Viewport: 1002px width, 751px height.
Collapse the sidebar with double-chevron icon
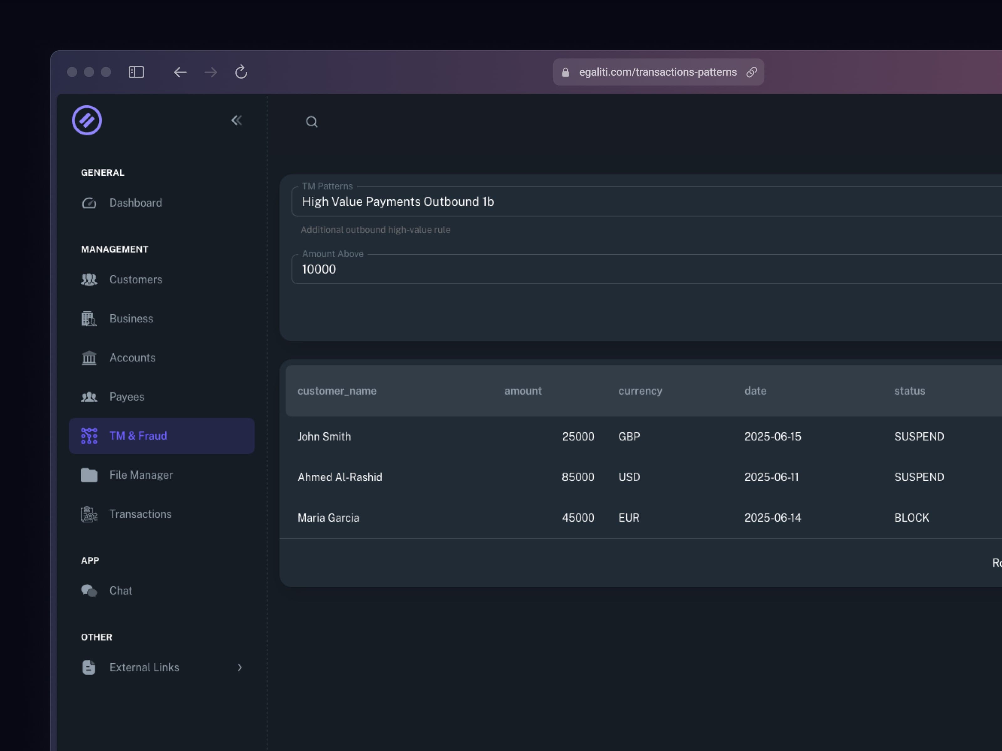tap(236, 120)
